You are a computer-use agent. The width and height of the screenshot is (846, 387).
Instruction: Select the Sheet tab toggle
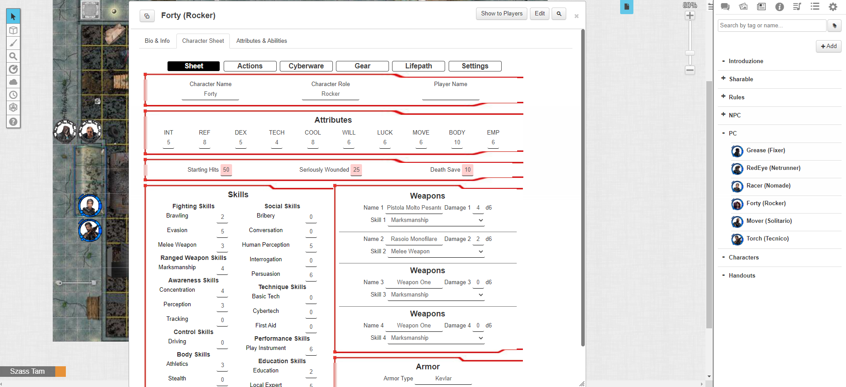[x=194, y=66]
